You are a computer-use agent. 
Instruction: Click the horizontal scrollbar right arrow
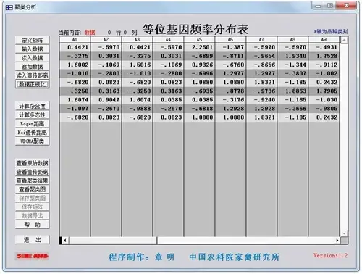click(x=337, y=241)
